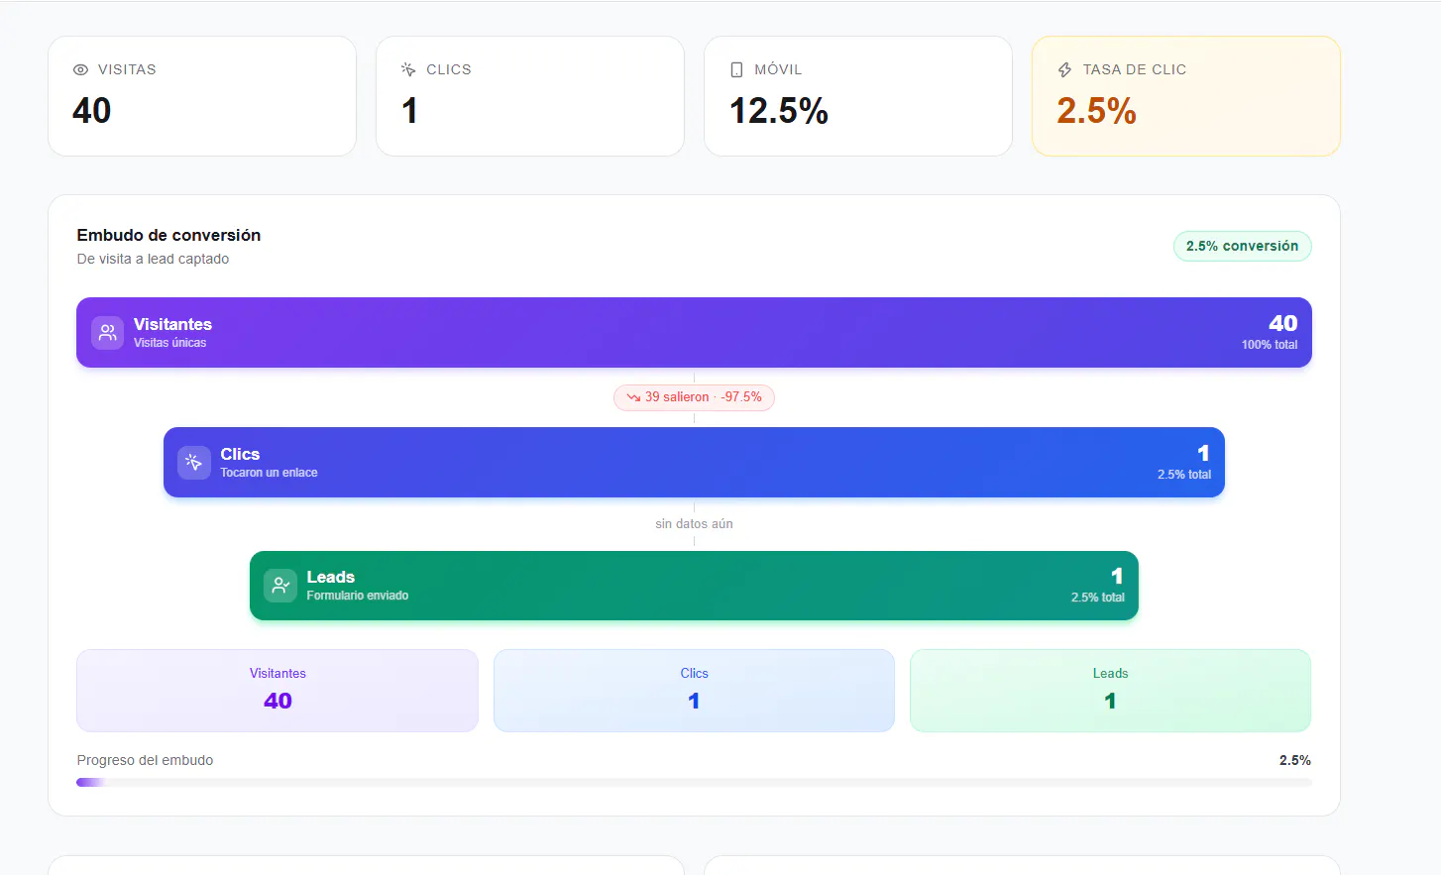The width and height of the screenshot is (1441, 875).
Task: Click the TASA DE CLIC value 2.5%
Action: point(1096,111)
